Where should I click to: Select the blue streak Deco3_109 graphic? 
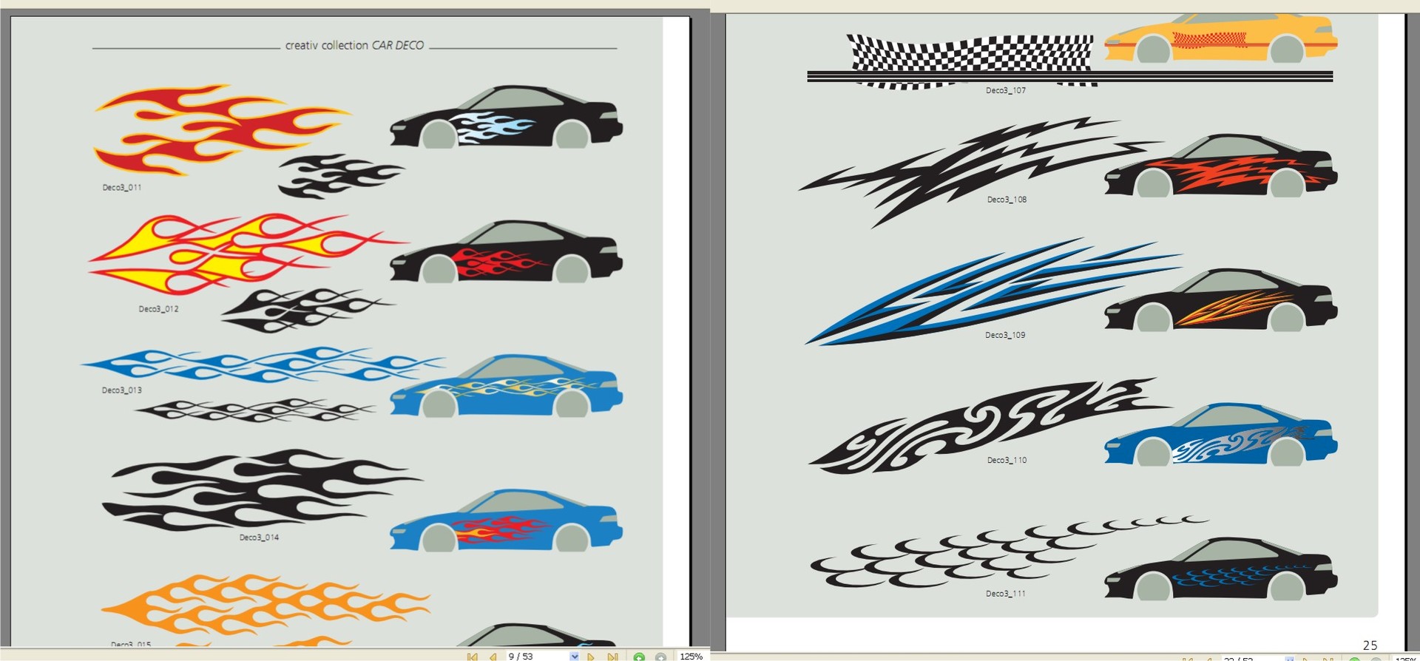click(991, 292)
